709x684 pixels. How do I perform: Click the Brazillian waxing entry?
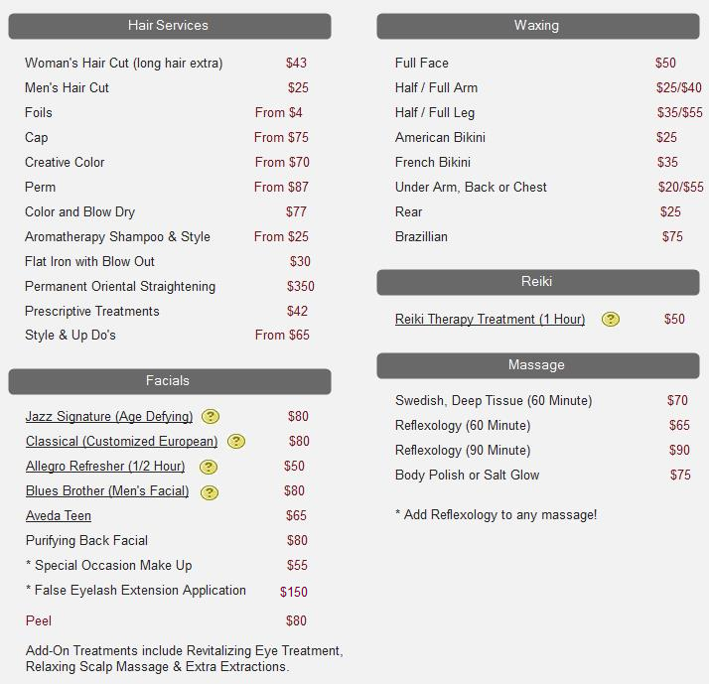[x=421, y=237]
